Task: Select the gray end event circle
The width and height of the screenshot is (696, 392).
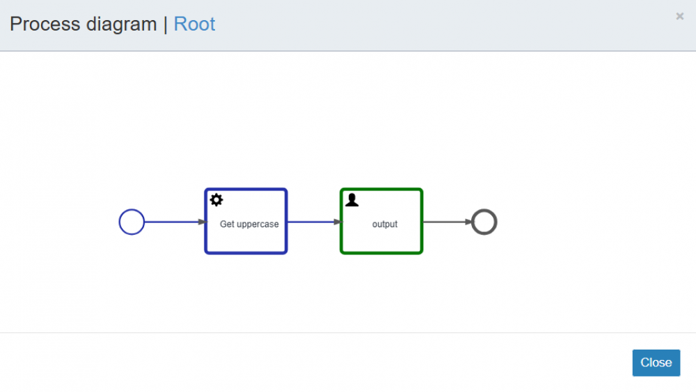Action: pos(484,222)
